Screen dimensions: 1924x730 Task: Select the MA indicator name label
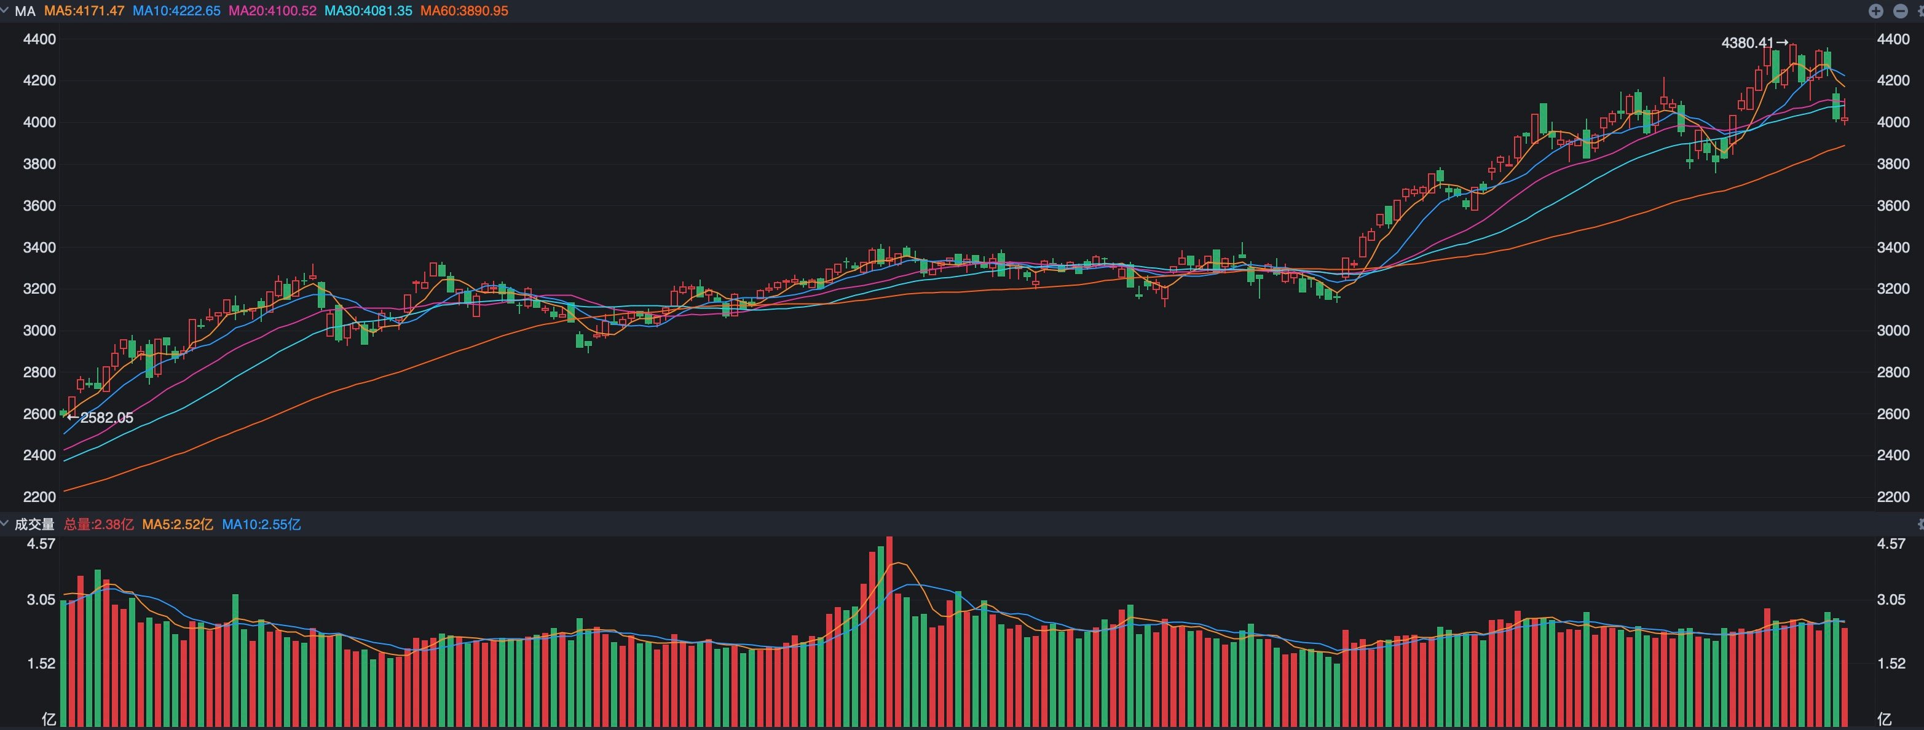pos(25,11)
